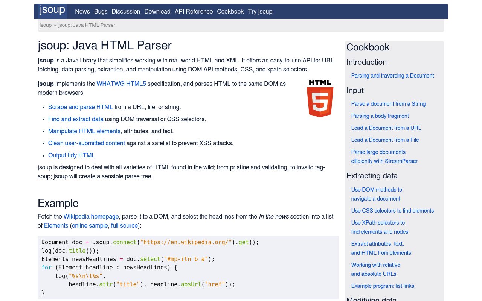This screenshot has height=301, width=482.
Task: Open API Reference in navigation
Action: (194, 12)
